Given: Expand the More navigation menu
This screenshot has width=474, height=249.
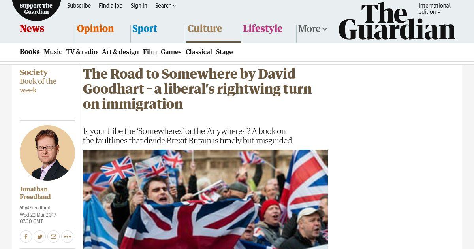Looking at the screenshot, I should pos(312,29).
